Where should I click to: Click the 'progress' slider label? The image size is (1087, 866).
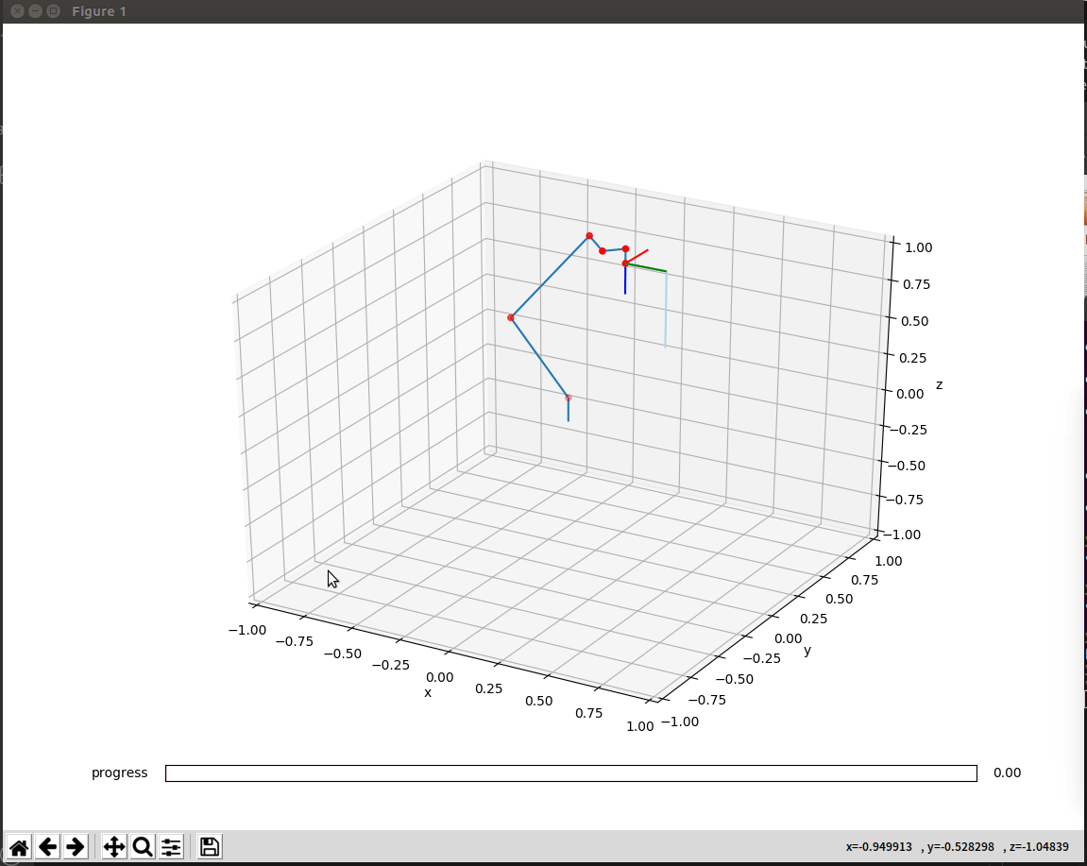(119, 773)
